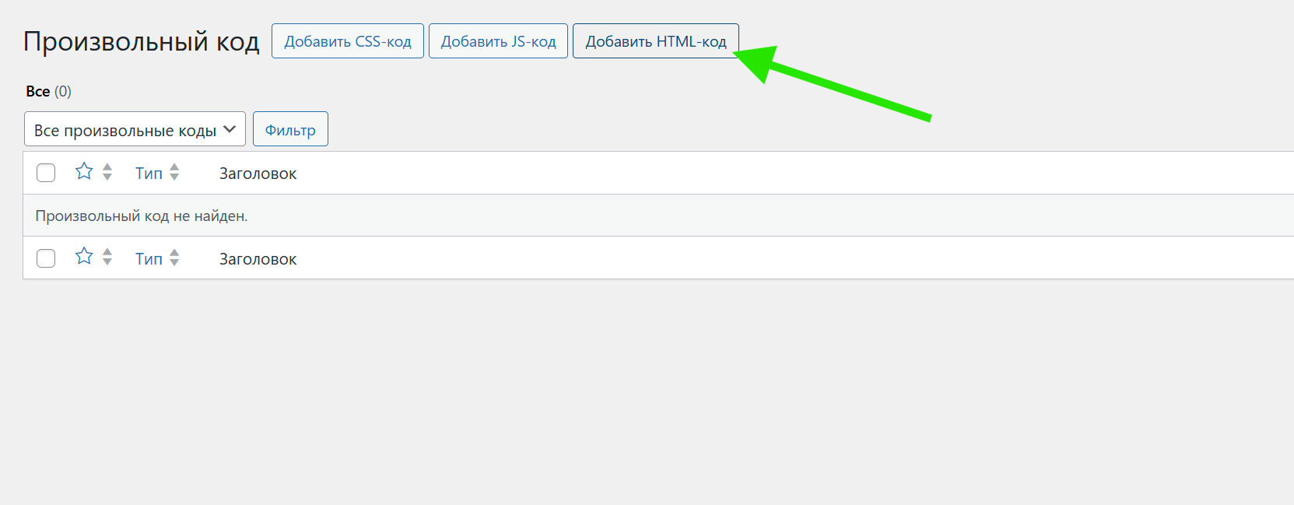
Task: Click the star sort icon in the footer row
Action: tap(84, 255)
